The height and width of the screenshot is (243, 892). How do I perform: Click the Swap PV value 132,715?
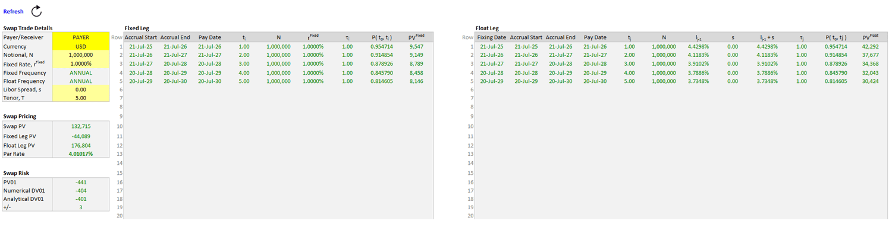click(x=81, y=126)
